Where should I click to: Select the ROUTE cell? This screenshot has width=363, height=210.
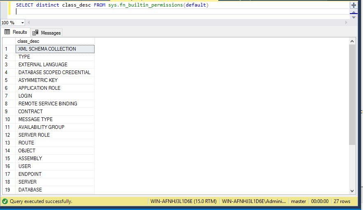click(55, 143)
